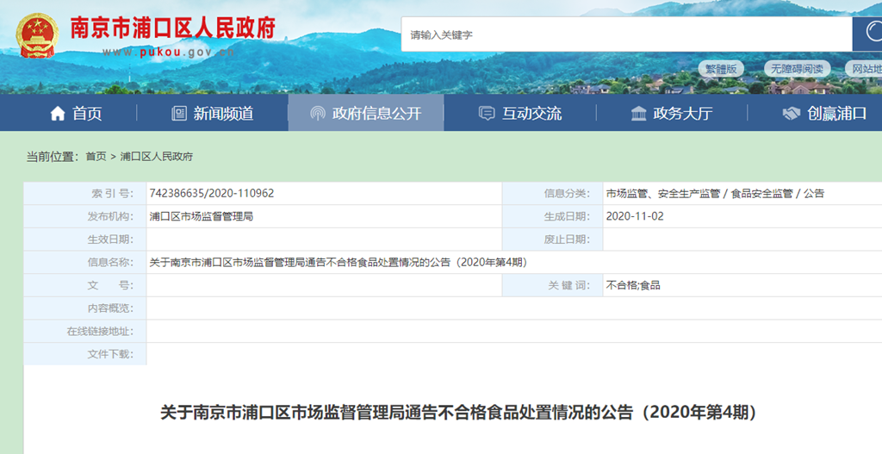Click the 文件下载 label
This screenshot has height=454, width=882.
(110, 354)
